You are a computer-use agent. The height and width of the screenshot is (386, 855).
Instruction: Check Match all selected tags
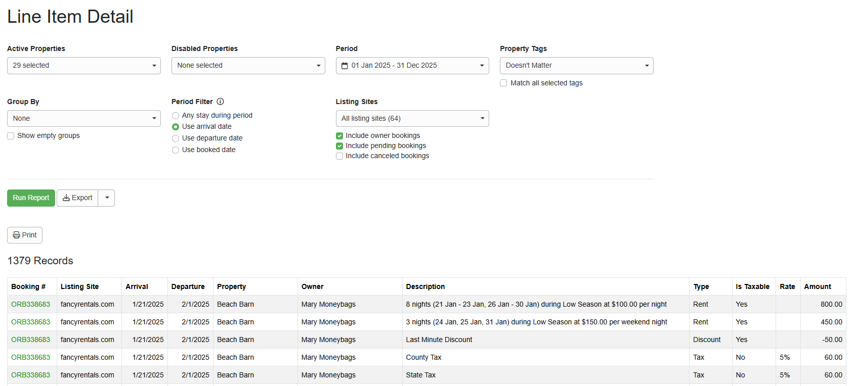(x=503, y=83)
